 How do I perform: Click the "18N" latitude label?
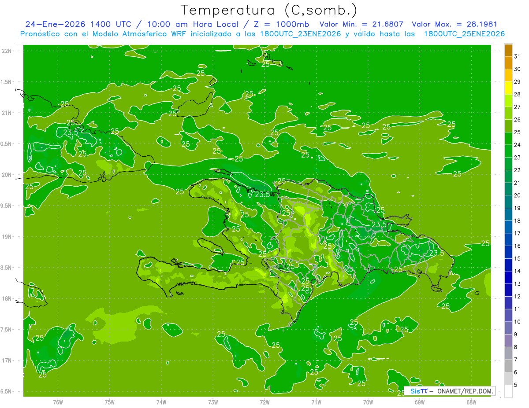point(7,298)
